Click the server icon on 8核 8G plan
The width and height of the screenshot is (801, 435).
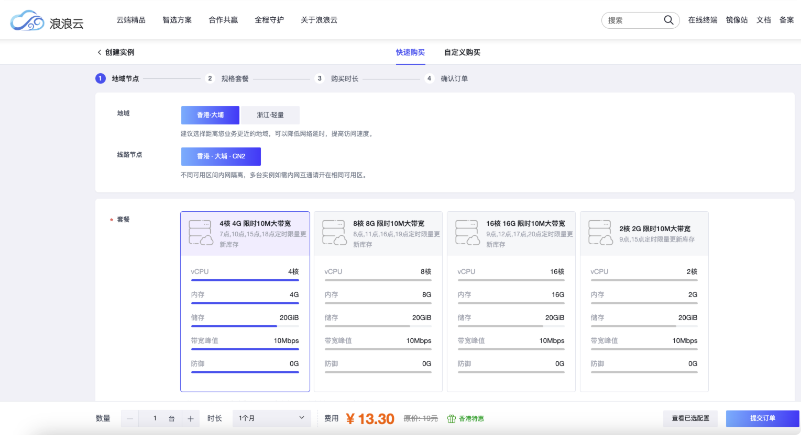point(335,233)
